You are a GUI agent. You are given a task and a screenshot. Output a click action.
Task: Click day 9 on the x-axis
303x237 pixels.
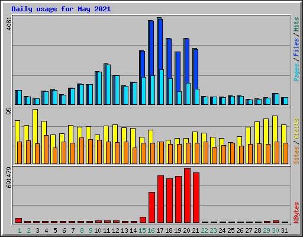(91, 230)
